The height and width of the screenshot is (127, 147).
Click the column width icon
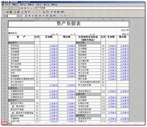(54, 16)
